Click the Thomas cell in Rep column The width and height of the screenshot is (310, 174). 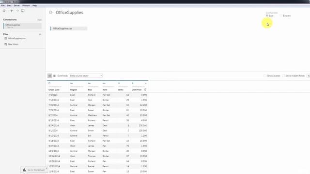92,156
